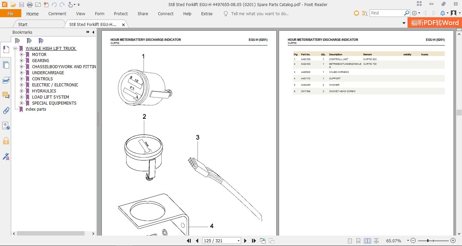
Task: Go to the first page button
Action: tap(189, 241)
